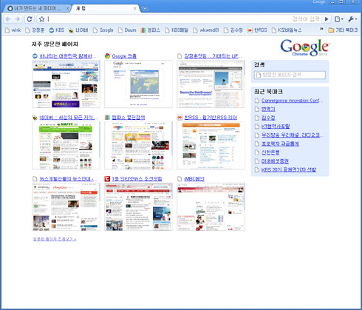362x310 pixels.
Task: Close the '새 탭' tab
Action: pos(134,9)
